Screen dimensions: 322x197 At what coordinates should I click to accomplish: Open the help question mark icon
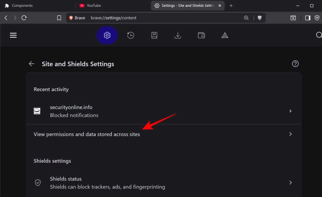(295, 64)
